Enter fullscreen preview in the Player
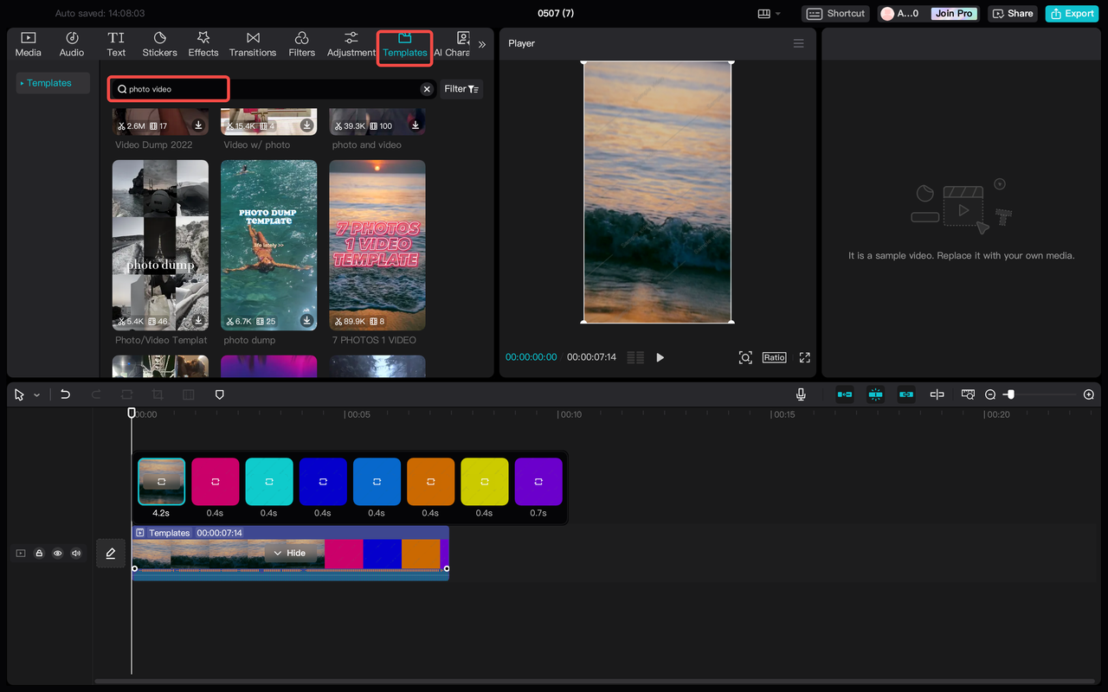 pos(804,357)
